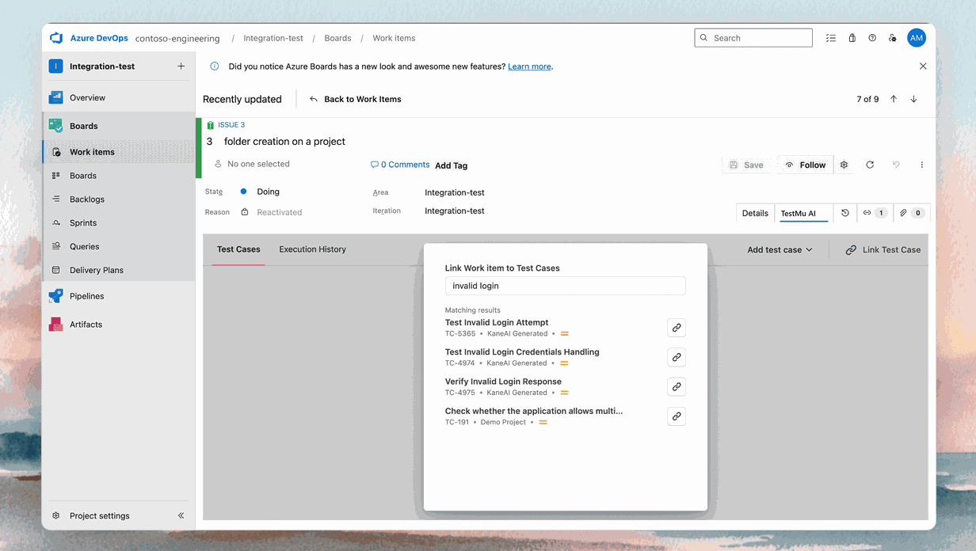
Task: Open the Iteration field Integration-test
Action: pyautogui.click(x=455, y=211)
